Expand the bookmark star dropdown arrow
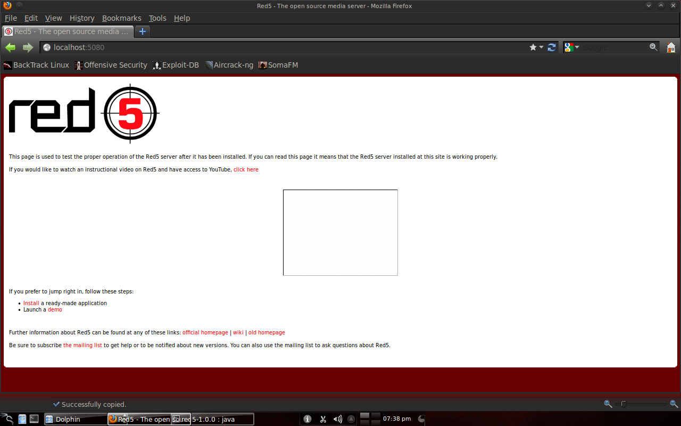The height and width of the screenshot is (426, 681). [x=542, y=47]
